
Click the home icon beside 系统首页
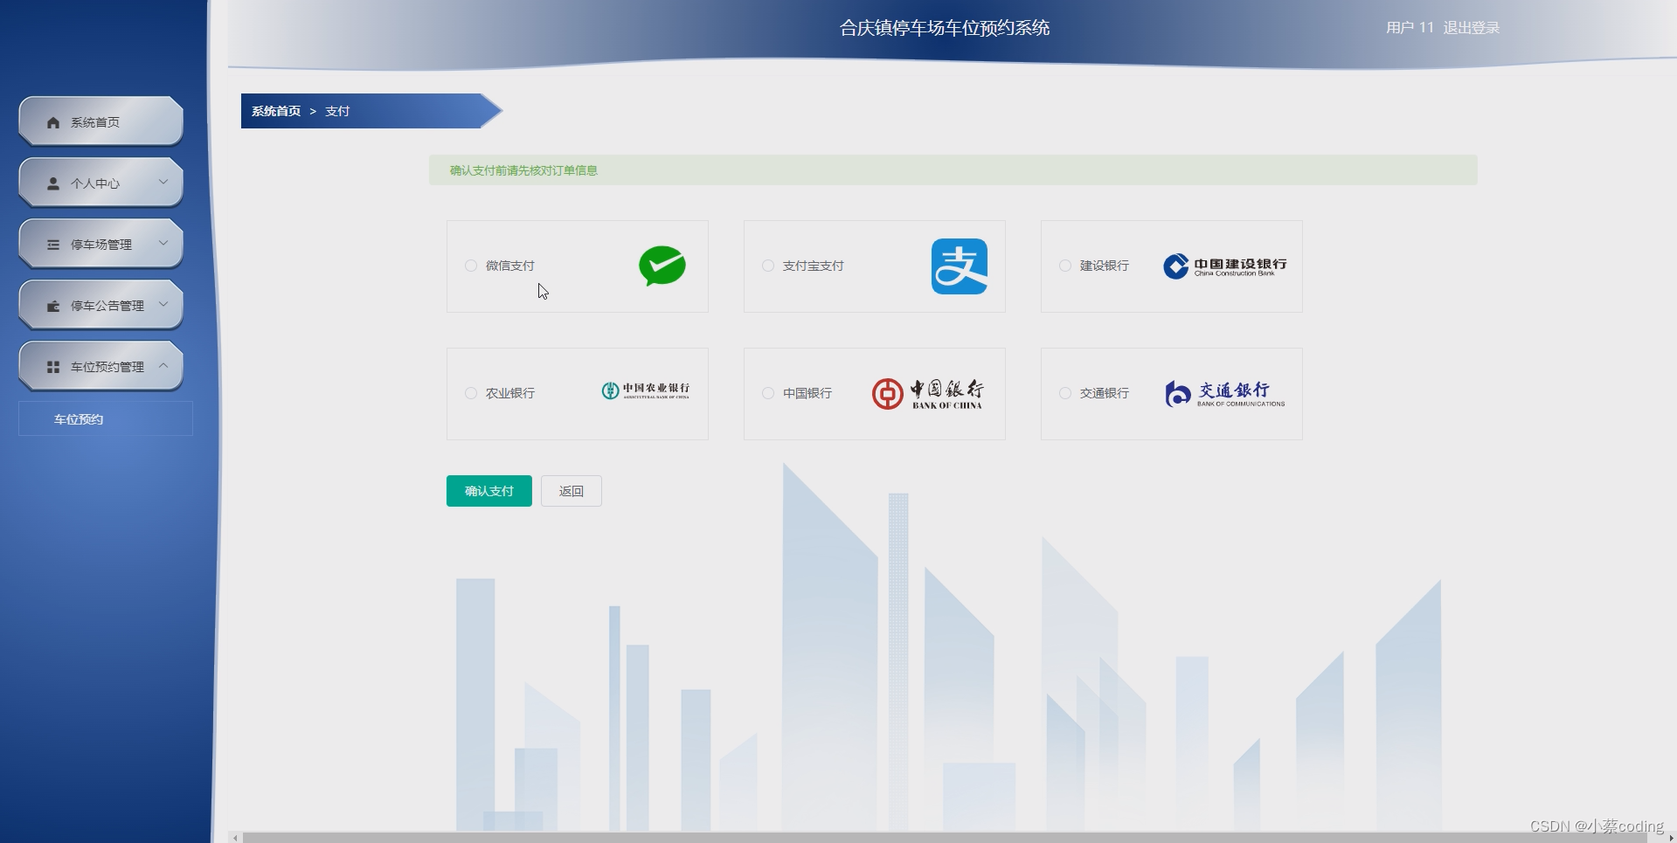(x=53, y=122)
